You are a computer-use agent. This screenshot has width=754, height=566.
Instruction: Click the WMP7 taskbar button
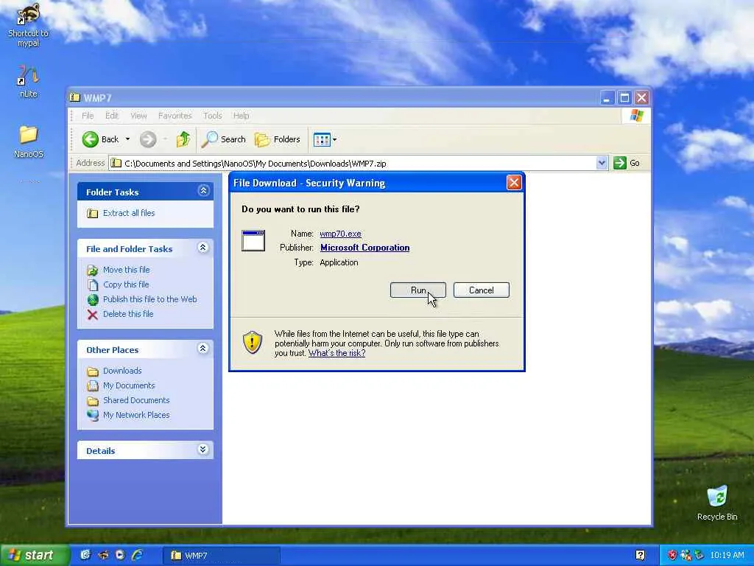click(x=222, y=556)
